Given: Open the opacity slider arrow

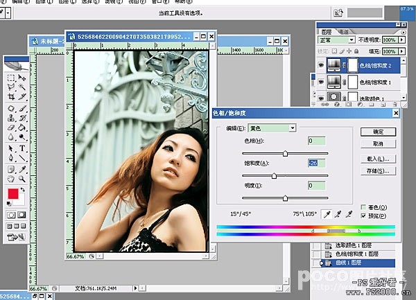Looking at the screenshot, I should [x=402, y=39].
